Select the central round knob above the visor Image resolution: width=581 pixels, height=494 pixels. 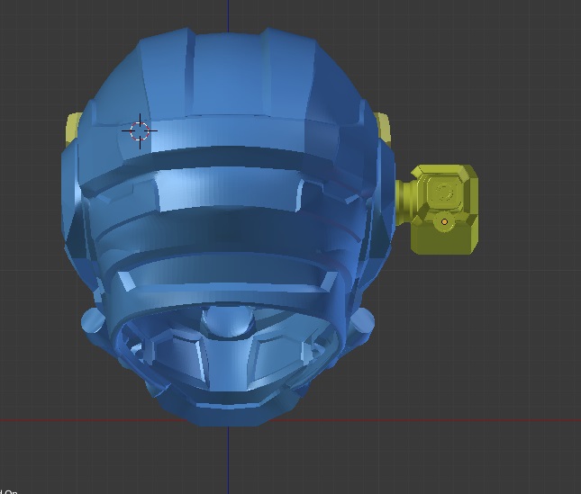tap(228, 320)
